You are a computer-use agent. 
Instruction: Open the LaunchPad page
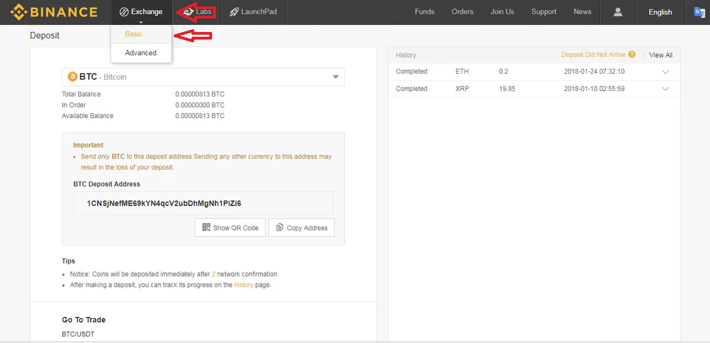253,12
